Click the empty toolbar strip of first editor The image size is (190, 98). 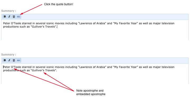pos(105,17)
